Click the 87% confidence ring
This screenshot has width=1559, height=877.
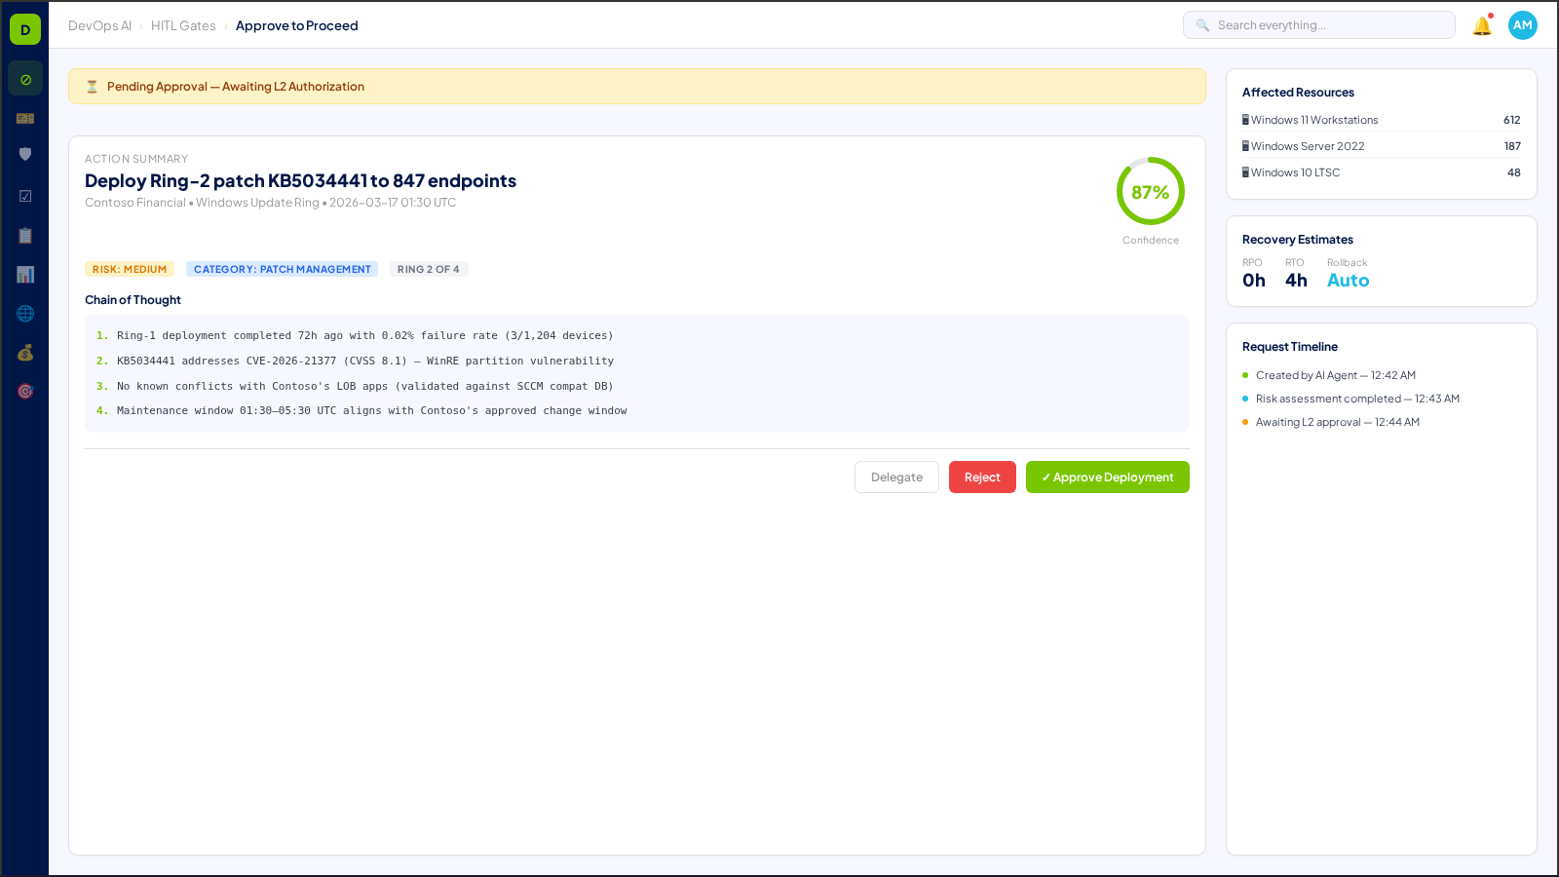(x=1151, y=192)
